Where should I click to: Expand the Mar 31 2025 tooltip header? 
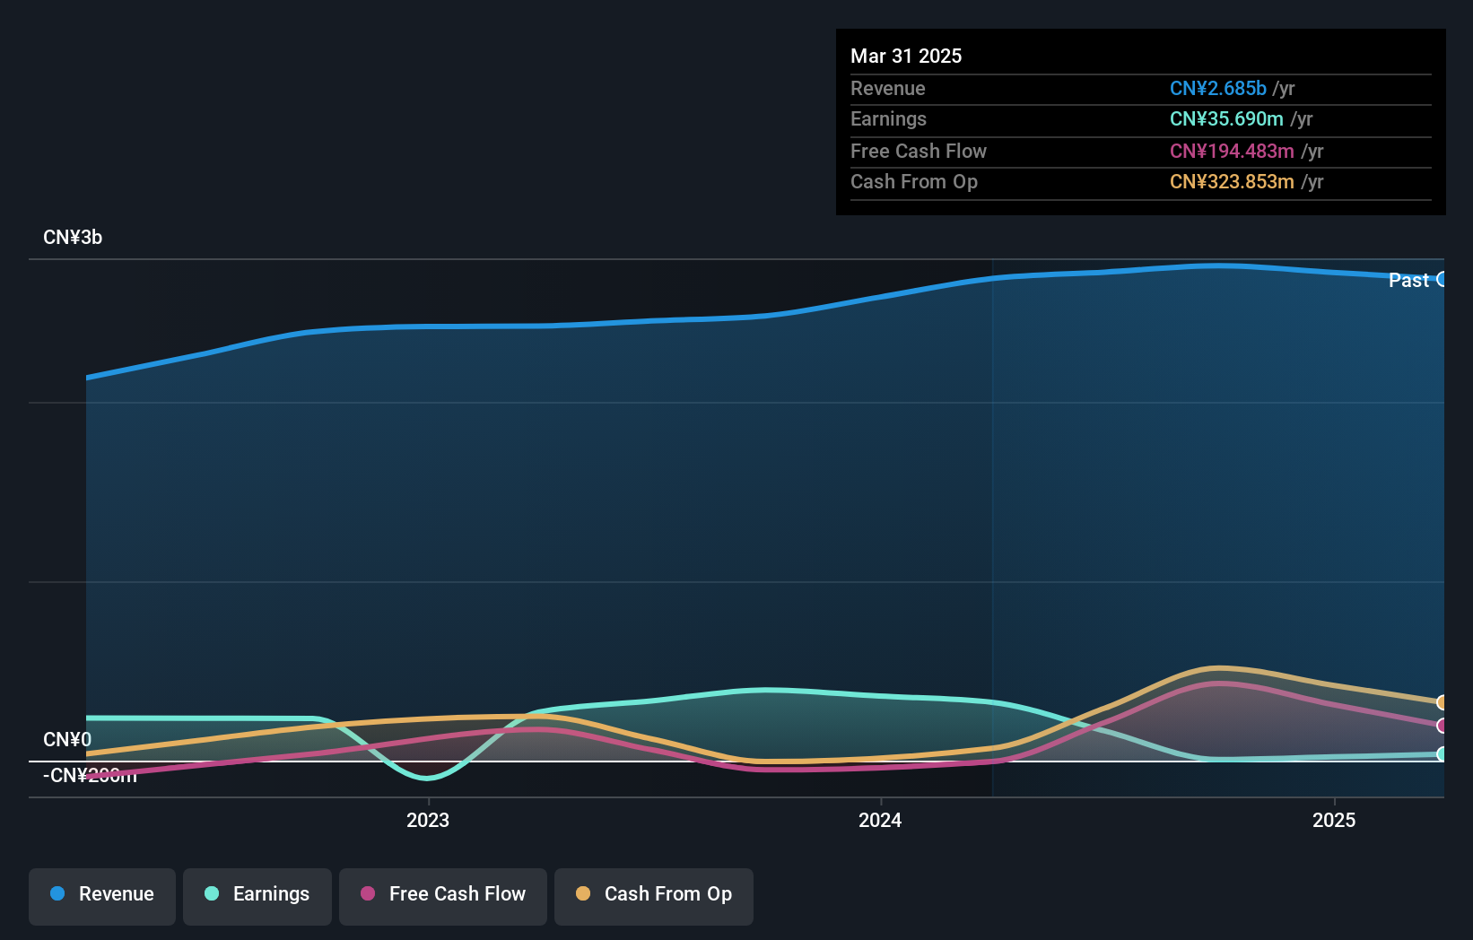click(x=906, y=56)
